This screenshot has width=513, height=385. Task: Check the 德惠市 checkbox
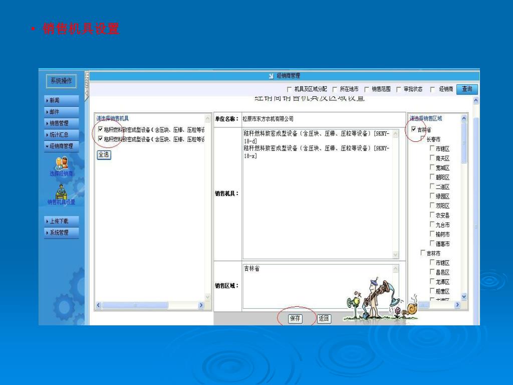coord(432,243)
